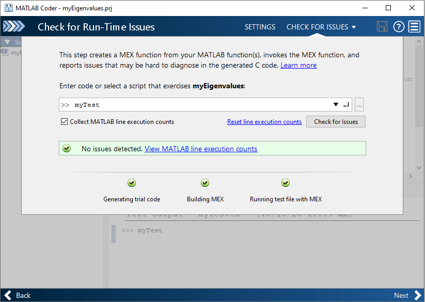Select the function file icon in source tree
425x302 pixels.
(5, 52)
